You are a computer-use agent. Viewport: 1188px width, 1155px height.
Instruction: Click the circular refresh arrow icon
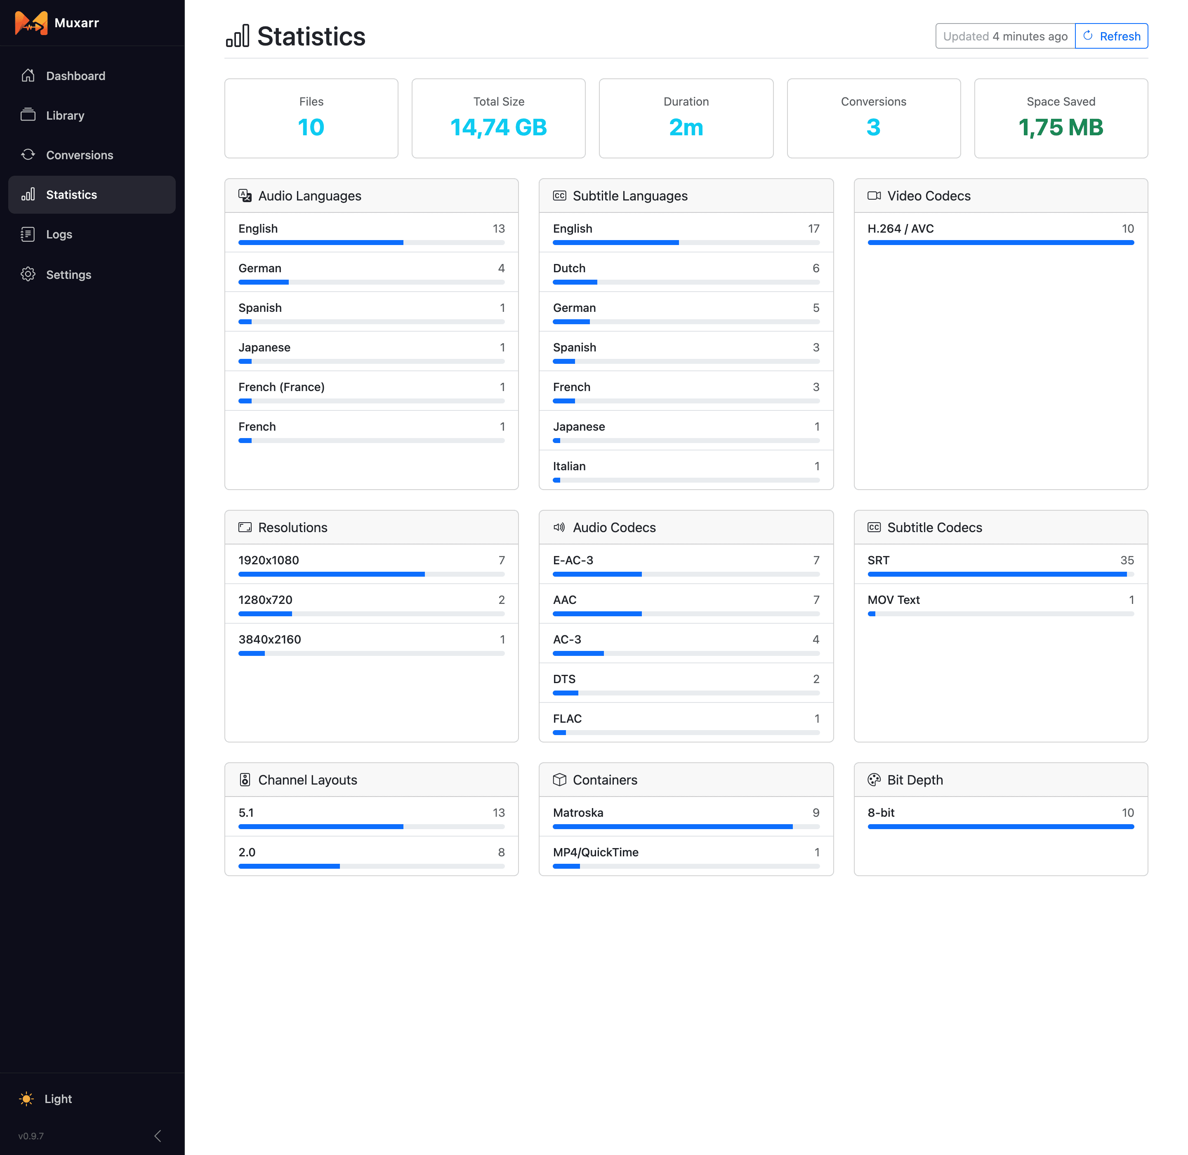coord(1088,36)
